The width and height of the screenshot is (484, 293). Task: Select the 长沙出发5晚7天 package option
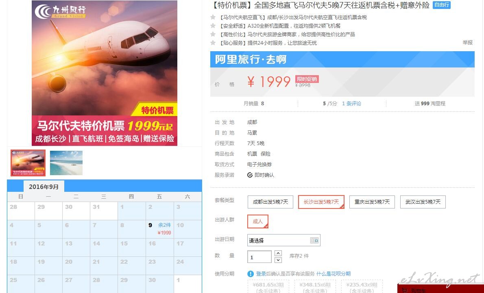tap(321, 202)
